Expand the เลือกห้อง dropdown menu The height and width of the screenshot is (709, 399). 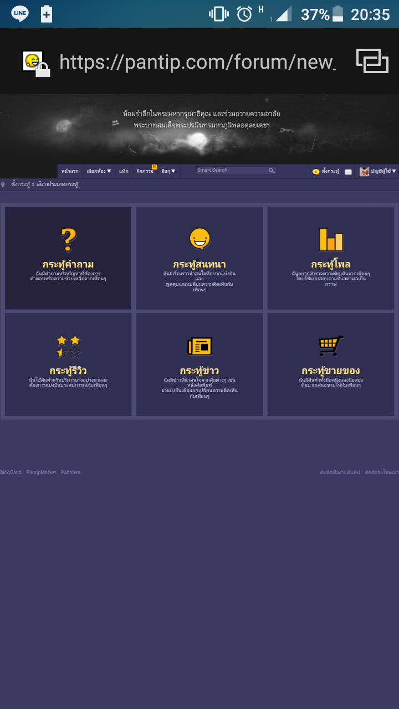click(99, 171)
